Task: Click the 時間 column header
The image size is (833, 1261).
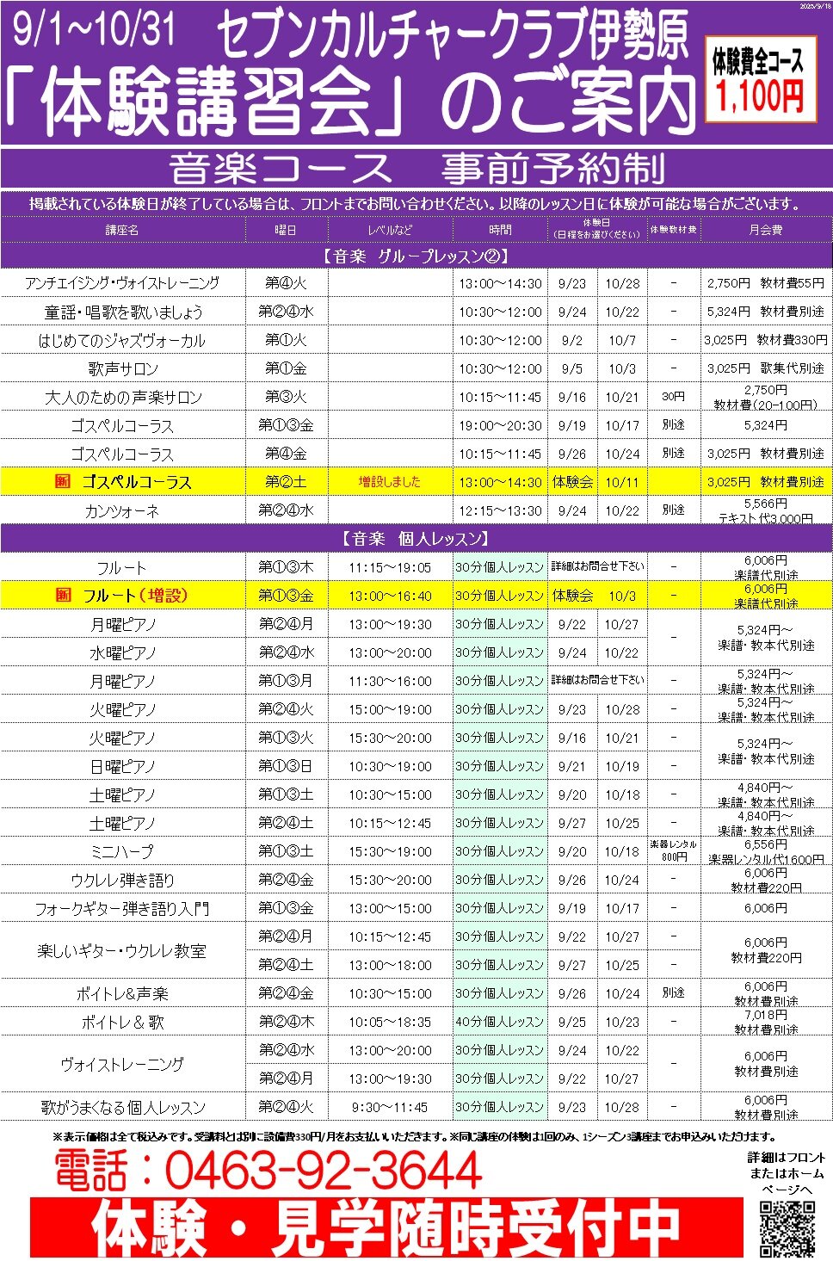Action: pyautogui.click(x=500, y=230)
